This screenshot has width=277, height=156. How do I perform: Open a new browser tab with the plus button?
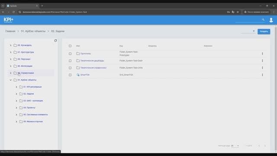pyautogui.click(x=42, y=6)
